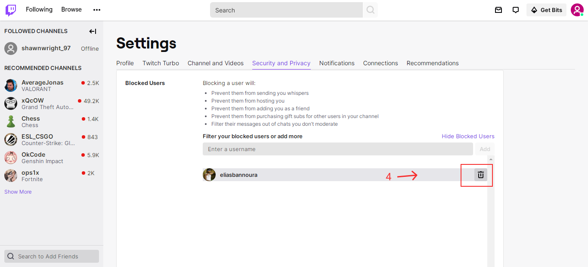588x267 pixels.
Task: Go to Following page
Action: [39, 9]
